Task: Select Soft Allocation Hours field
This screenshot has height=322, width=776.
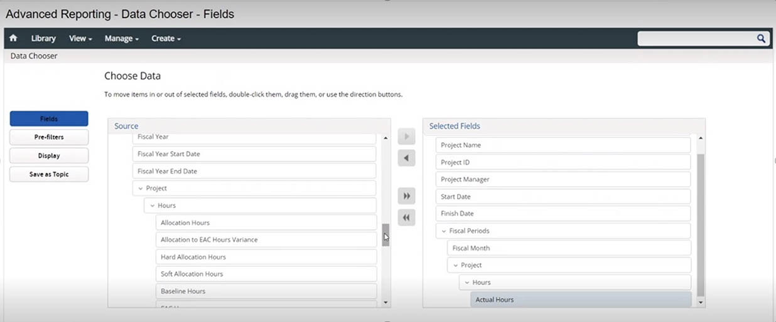Action: [266, 274]
